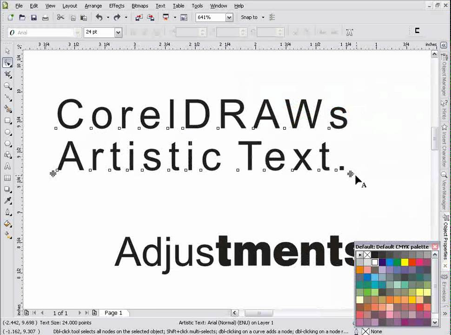451x335 pixels.
Task: Open the Effects menu
Action: pyautogui.click(x=117, y=6)
